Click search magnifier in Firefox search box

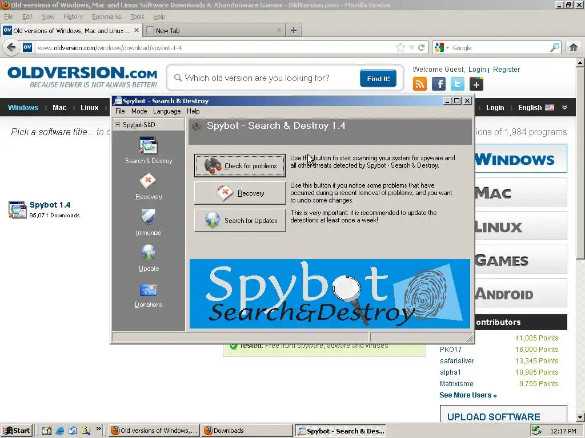pyautogui.click(x=555, y=48)
